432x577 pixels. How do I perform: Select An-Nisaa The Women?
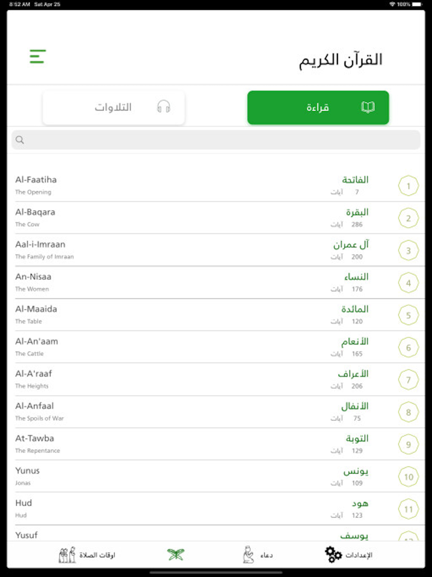[216, 282]
